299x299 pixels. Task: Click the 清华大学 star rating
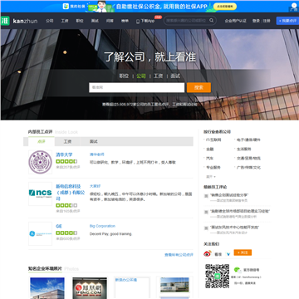point(66,161)
